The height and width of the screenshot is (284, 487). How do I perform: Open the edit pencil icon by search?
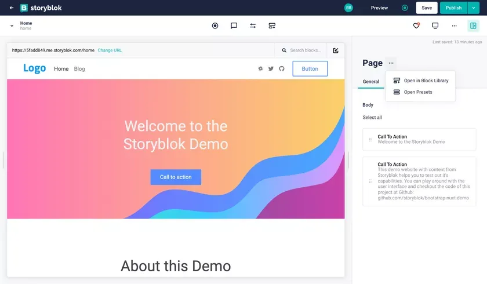(336, 50)
